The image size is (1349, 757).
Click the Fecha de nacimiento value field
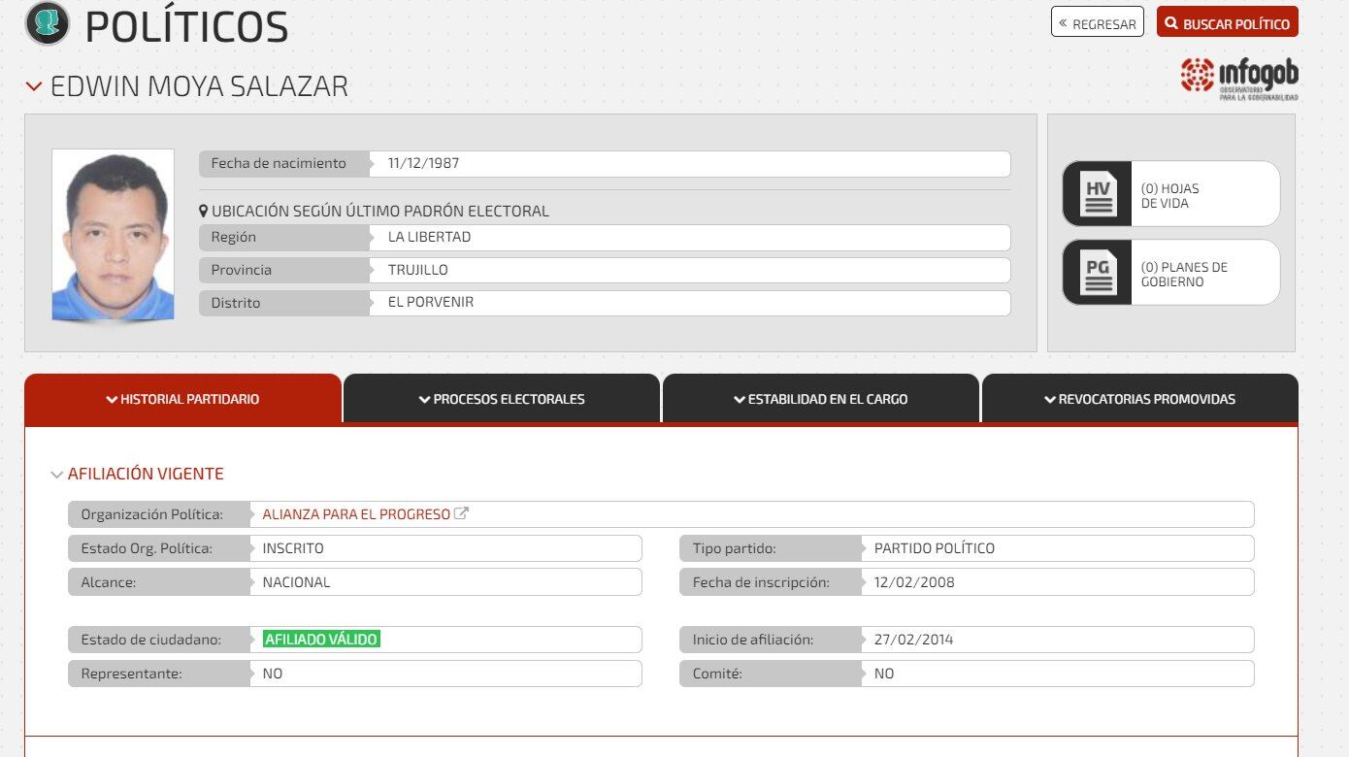[689, 163]
